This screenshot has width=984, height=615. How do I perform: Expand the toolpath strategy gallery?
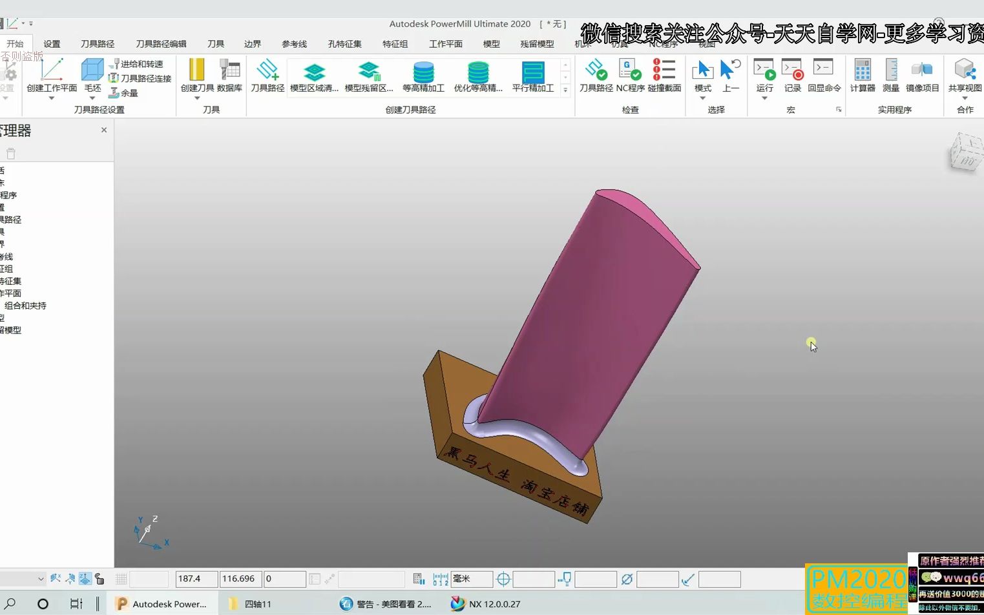[565, 90]
